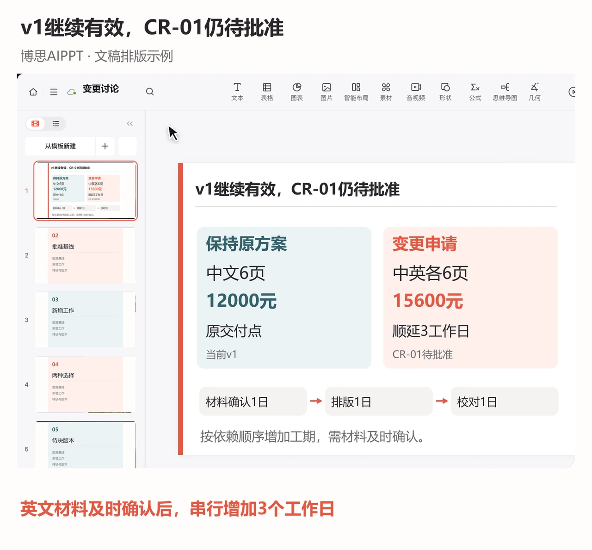592x550 pixels.
Task: Click the document title 变更讨论
Action: click(101, 89)
